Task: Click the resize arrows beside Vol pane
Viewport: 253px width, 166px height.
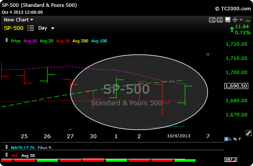Action: pyautogui.click(x=6, y=155)
